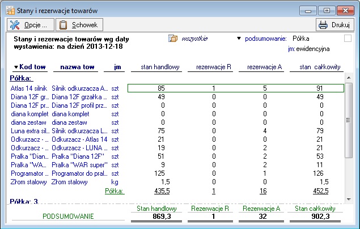
Task: Click rezerwacje A subtotal 16
Action: coord(263,191)
